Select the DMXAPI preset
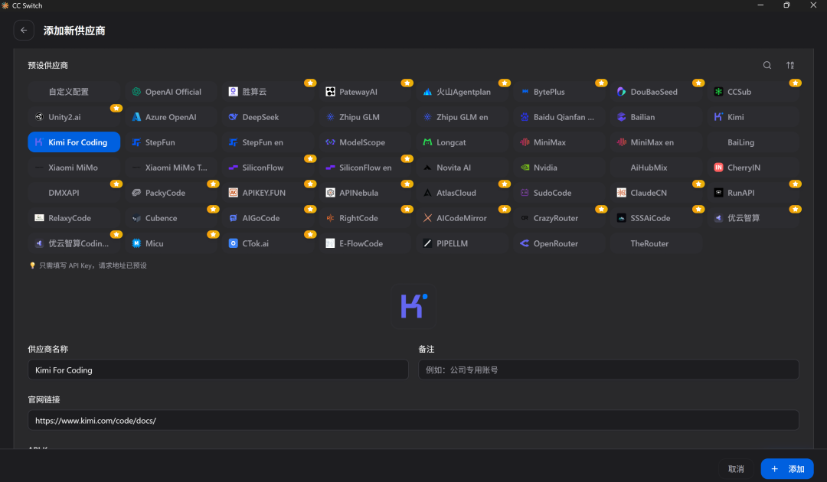The width and height of the screenshot is (827, 482). coord(74,193)
